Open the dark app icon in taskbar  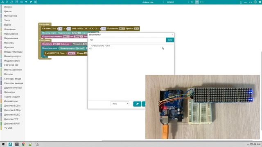(17, 144)
